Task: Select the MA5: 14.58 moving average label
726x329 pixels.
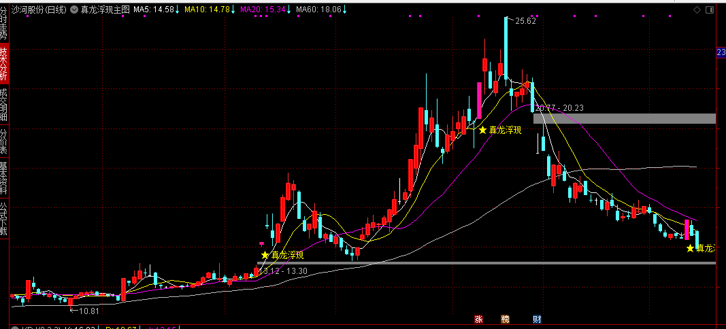Action: [x=154, y=10]
